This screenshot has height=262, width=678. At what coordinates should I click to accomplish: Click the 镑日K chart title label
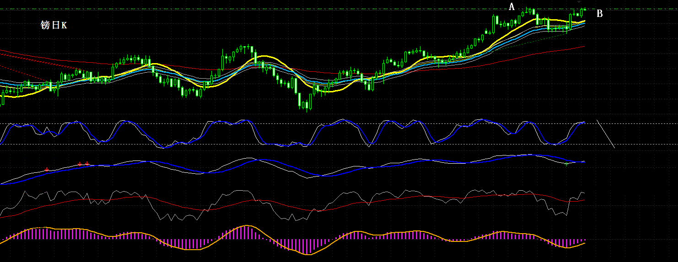54,25
